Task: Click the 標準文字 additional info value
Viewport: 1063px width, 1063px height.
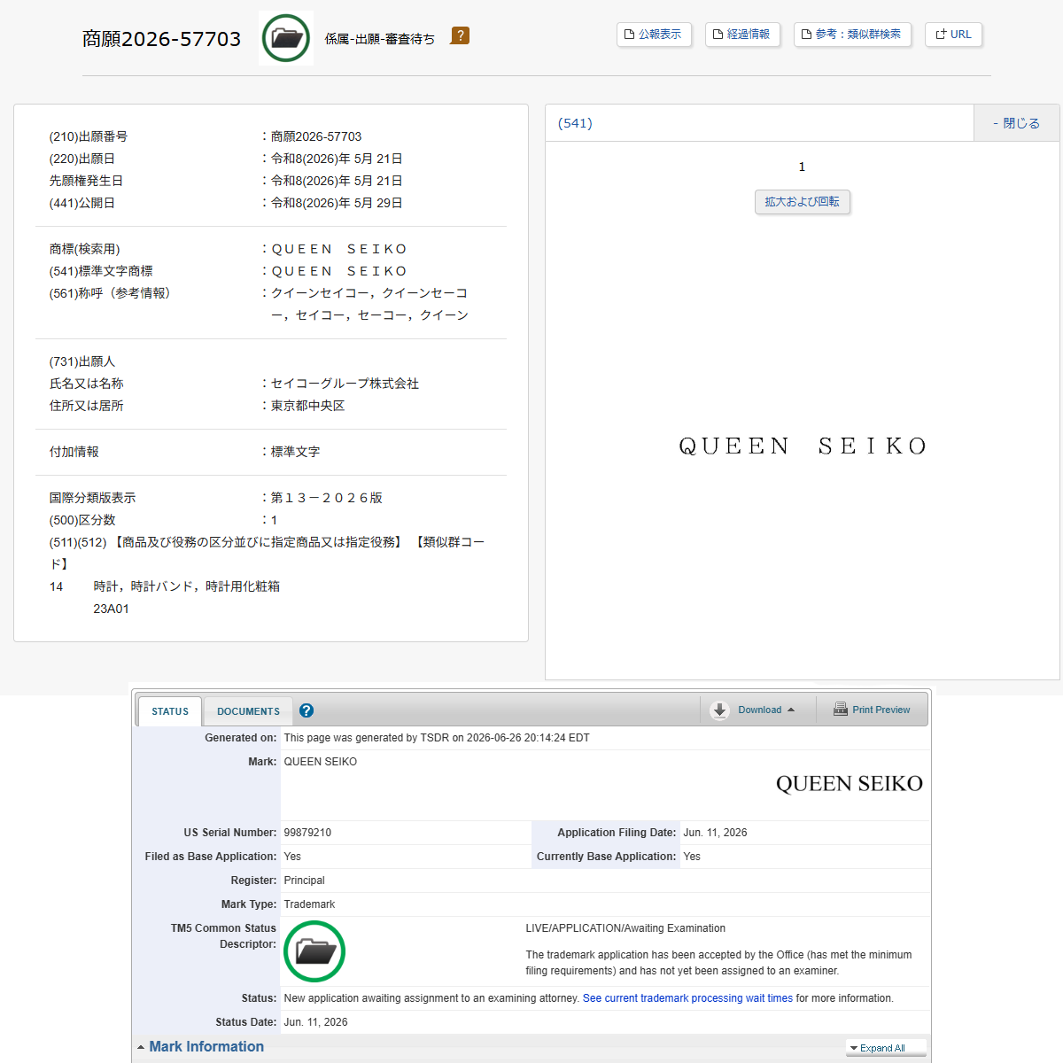Action: coord(295,452)
